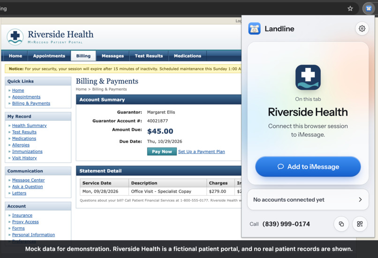378x258 pixels.
Task: Click Ask a Question link
Action: point(28,187)
